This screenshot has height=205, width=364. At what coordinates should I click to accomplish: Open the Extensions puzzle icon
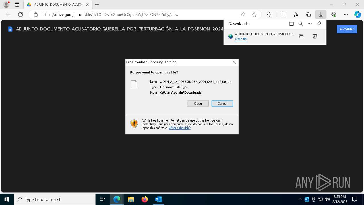point(269,15)
